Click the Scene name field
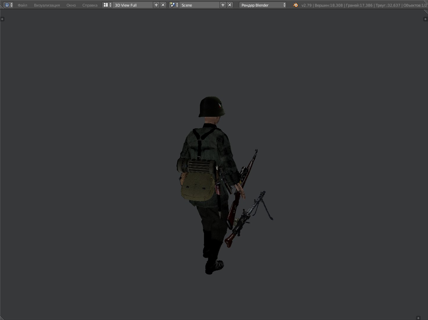428x320 pixels. click(x=199, y=5)
